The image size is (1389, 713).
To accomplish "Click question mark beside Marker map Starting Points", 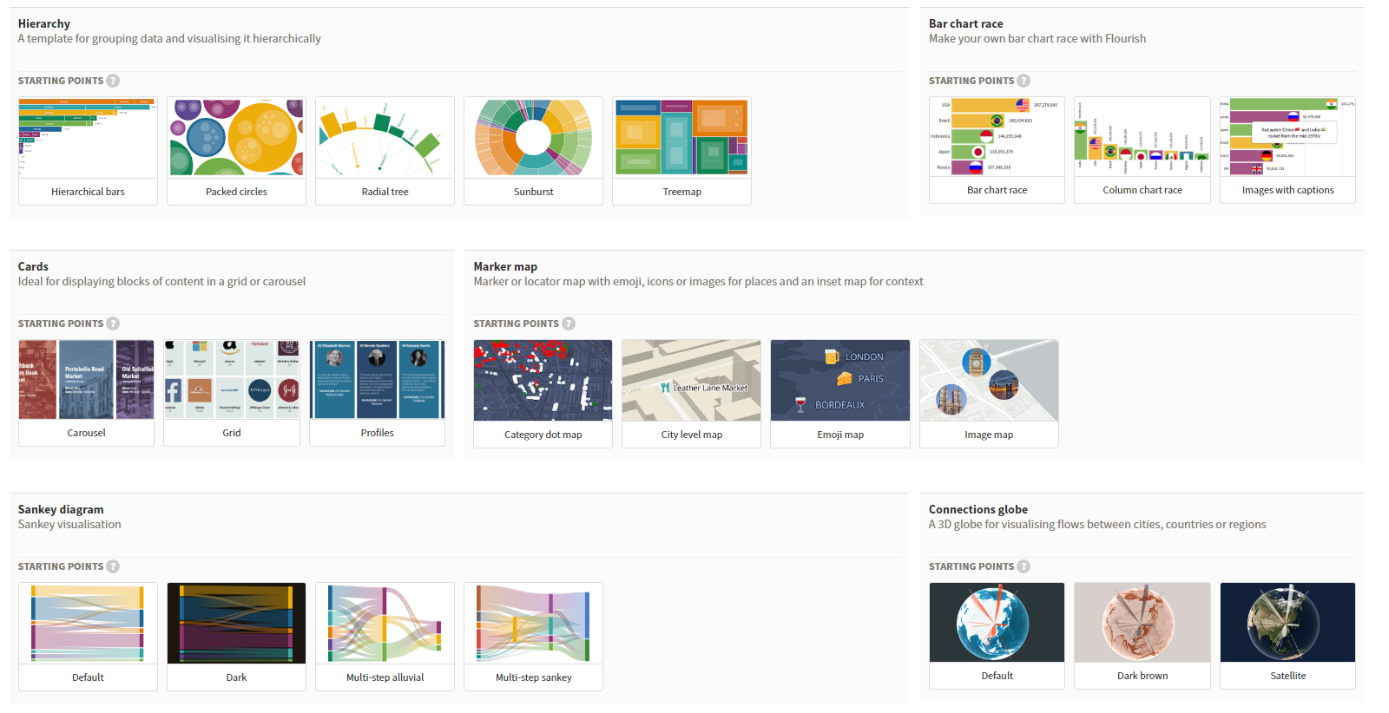I will (x=569, y=324).
